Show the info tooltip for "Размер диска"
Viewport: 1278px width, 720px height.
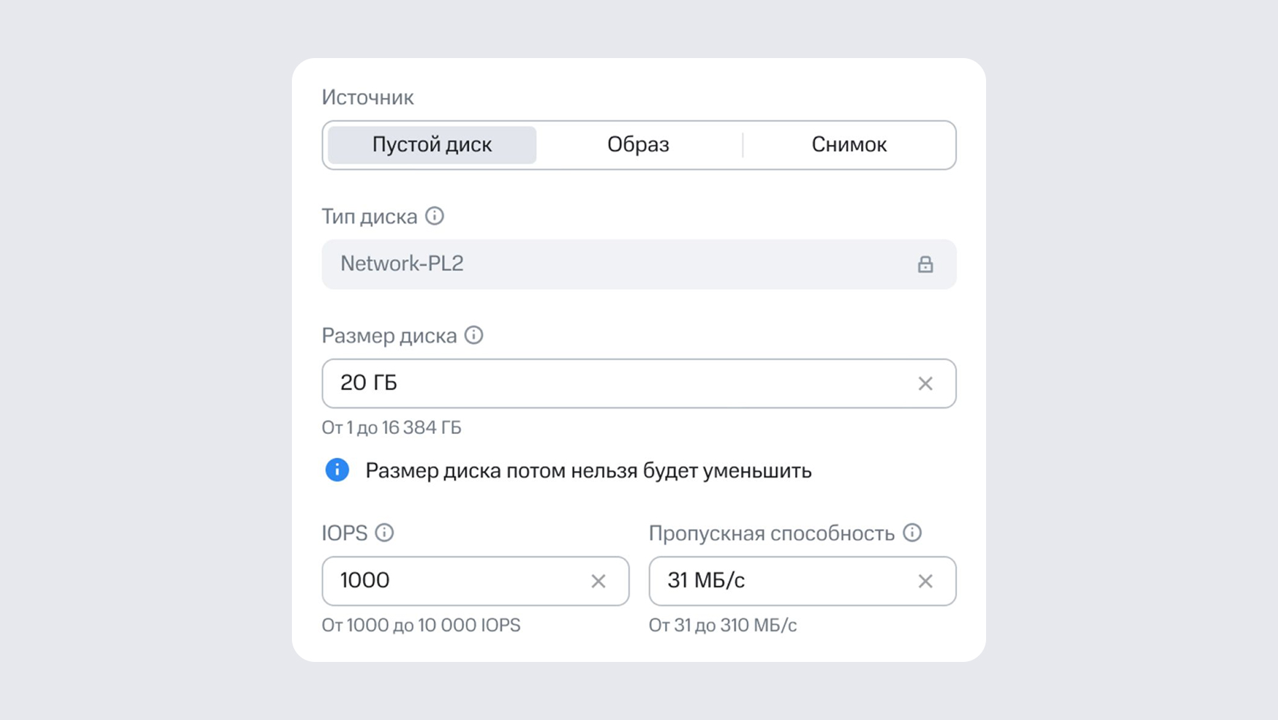click(x=473, y=335)
